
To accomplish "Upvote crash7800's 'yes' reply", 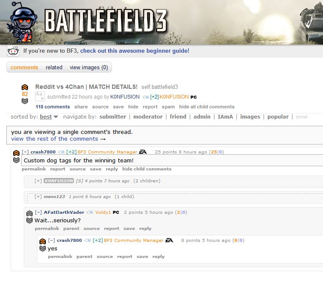I will point(42,241).
